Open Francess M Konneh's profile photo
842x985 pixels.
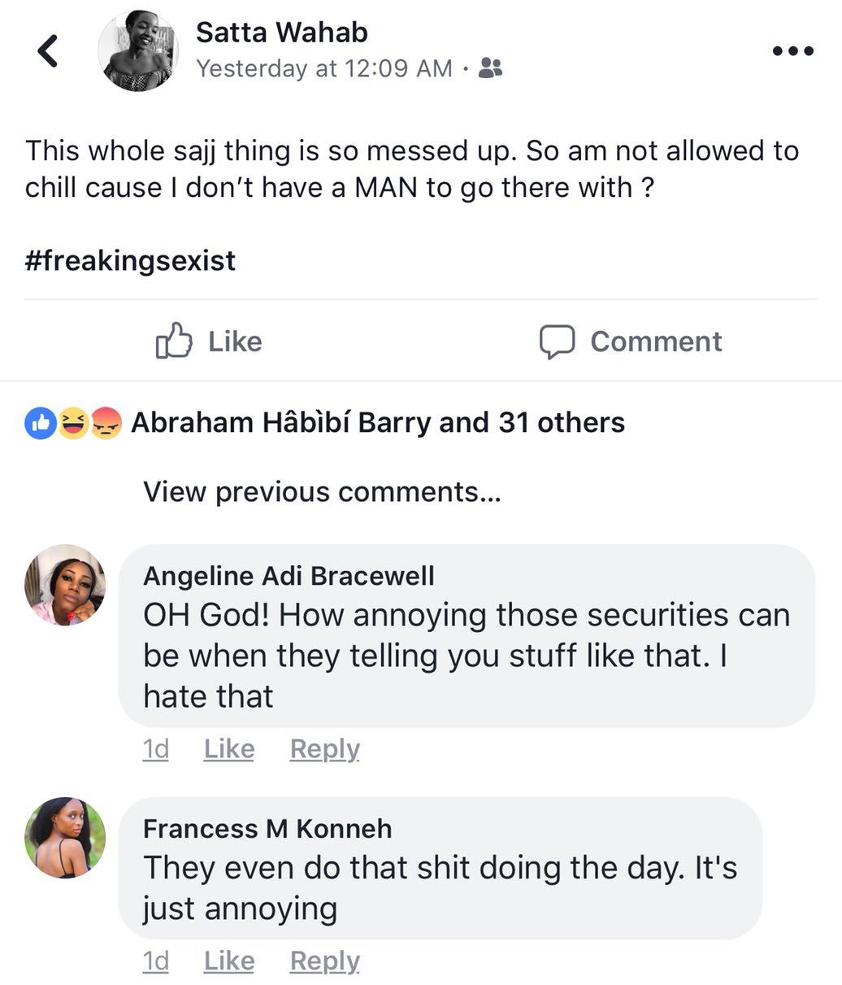tap(65, 837)
